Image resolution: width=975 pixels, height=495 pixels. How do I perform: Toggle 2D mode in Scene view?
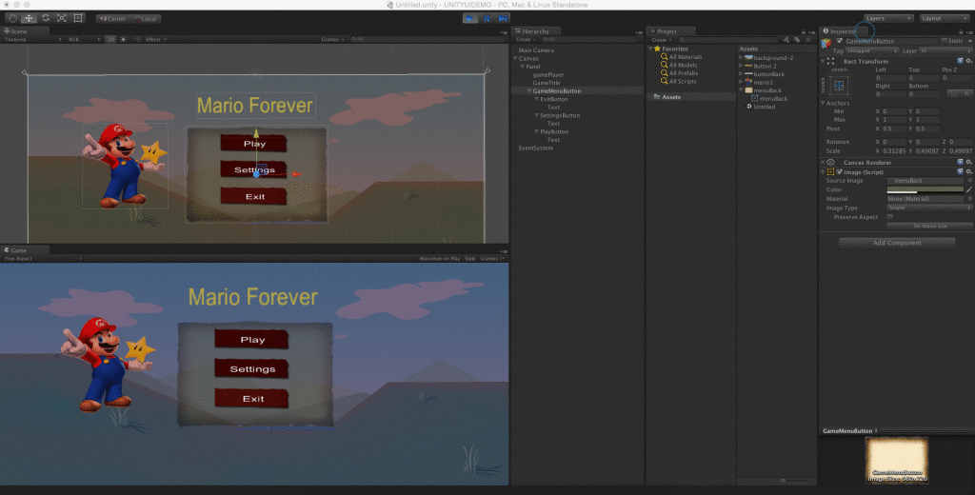point(110,39)
